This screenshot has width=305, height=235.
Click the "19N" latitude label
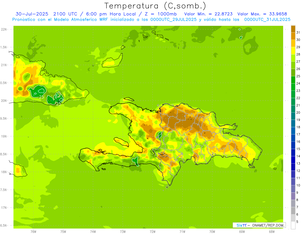[x=4, y=136]
